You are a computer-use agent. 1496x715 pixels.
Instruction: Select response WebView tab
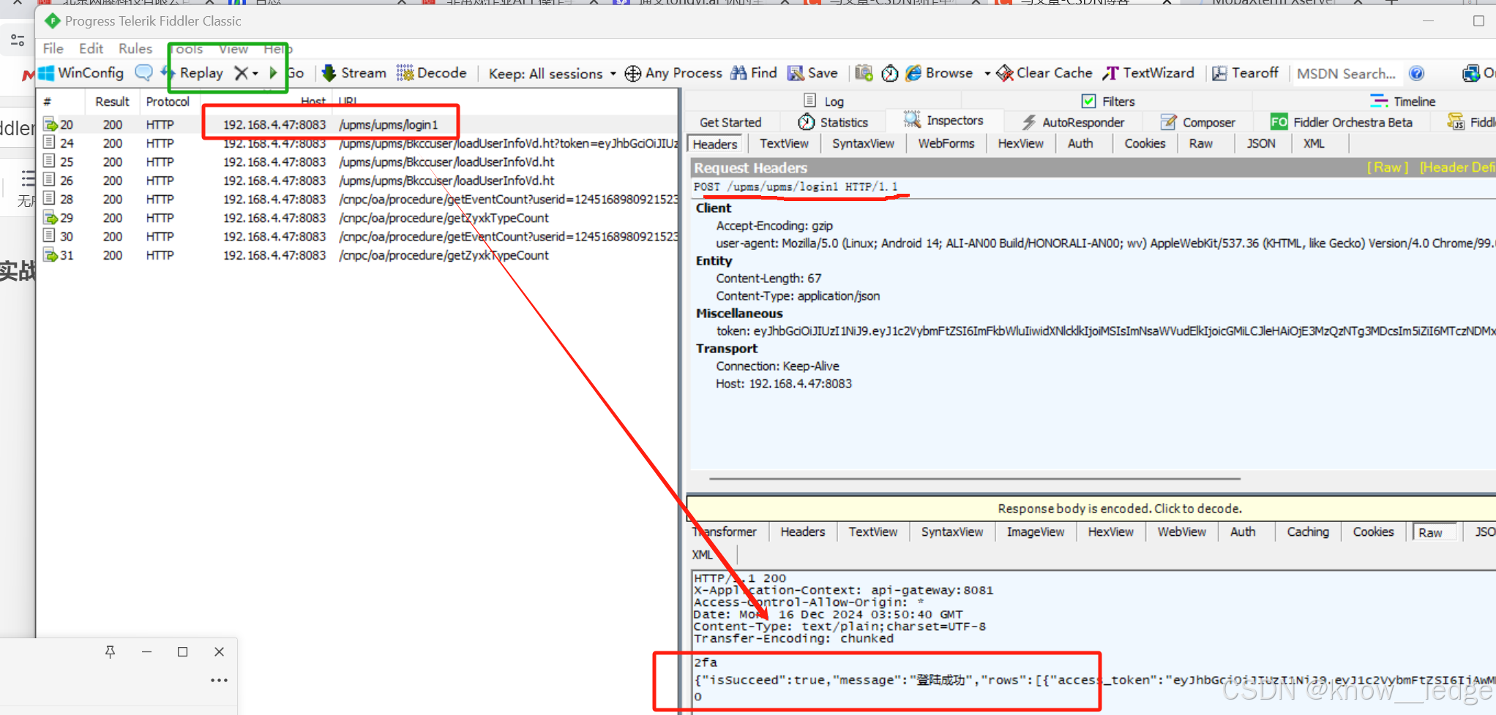1181,531
